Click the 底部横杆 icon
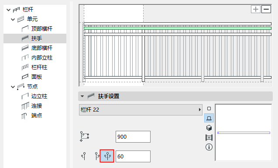The image size is (278, 168). tap(25, 48)
